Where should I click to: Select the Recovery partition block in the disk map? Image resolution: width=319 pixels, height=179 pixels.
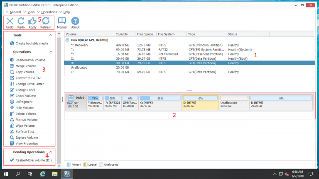click(95, 102)
